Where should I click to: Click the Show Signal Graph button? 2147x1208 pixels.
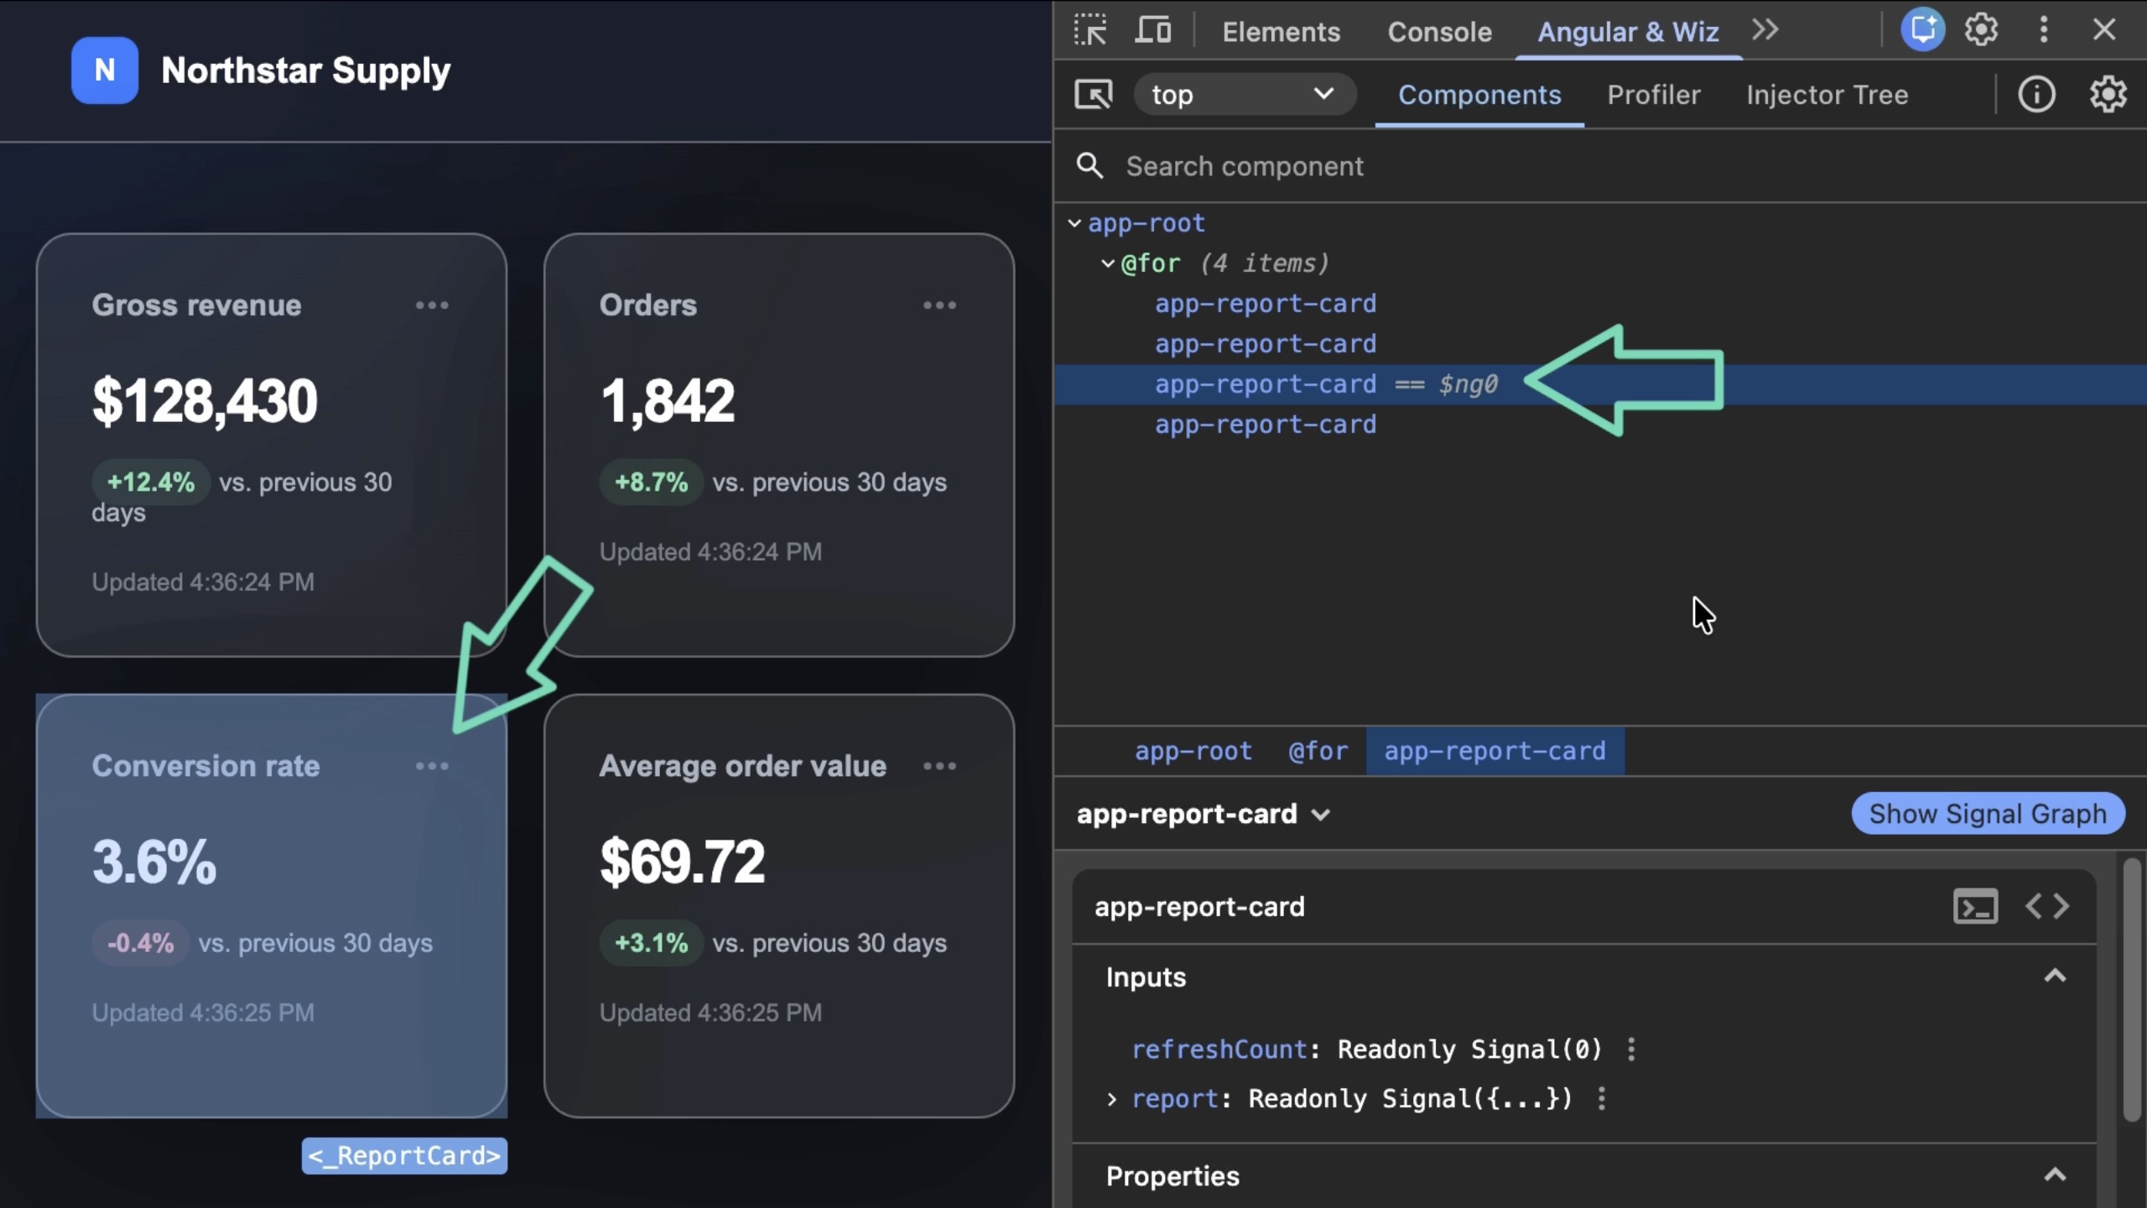tap(1988, 814)
